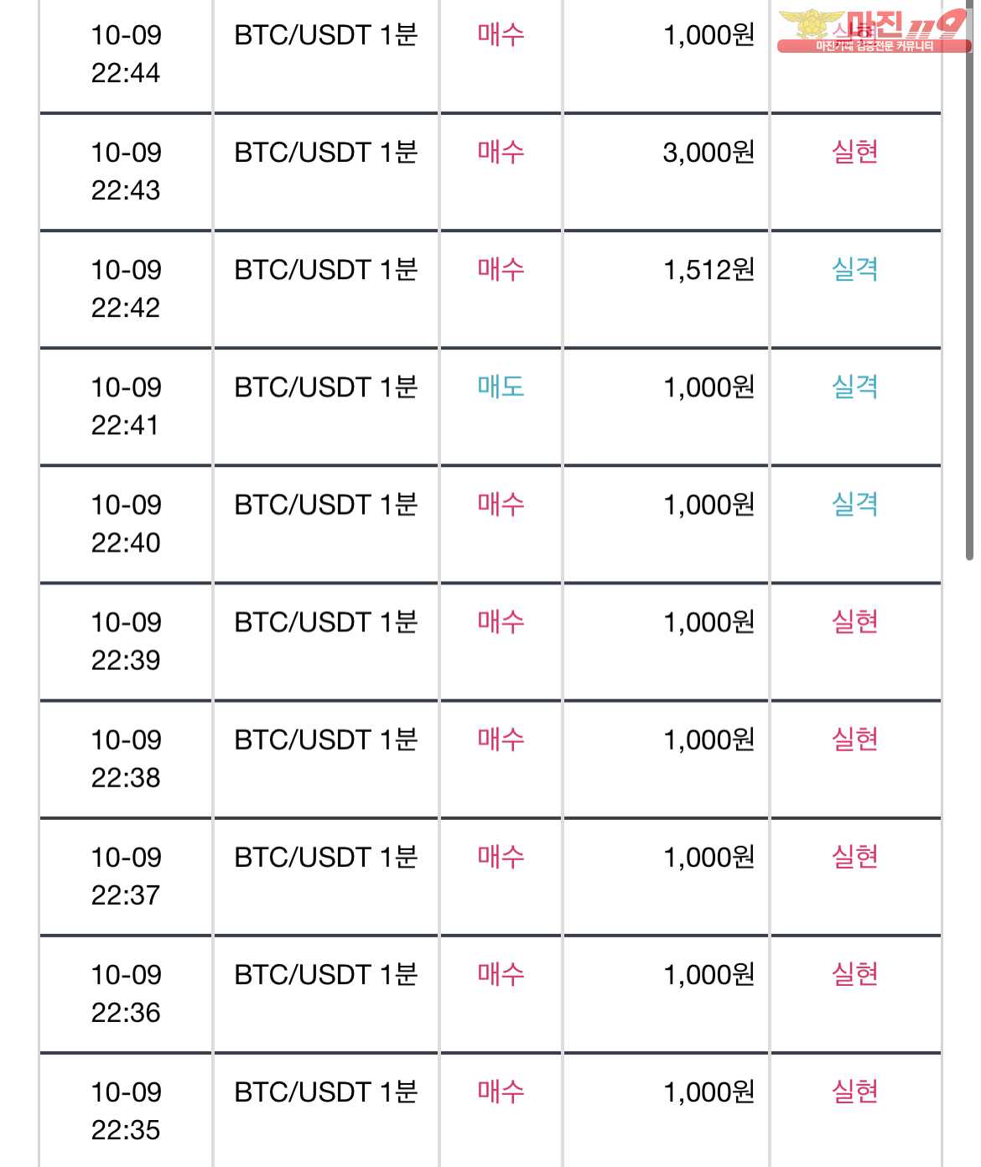Screen dimensions: 981x1167
Task: Click the 마진119 watermark logo
Action: pyautogui.click(x=874, y=31)
